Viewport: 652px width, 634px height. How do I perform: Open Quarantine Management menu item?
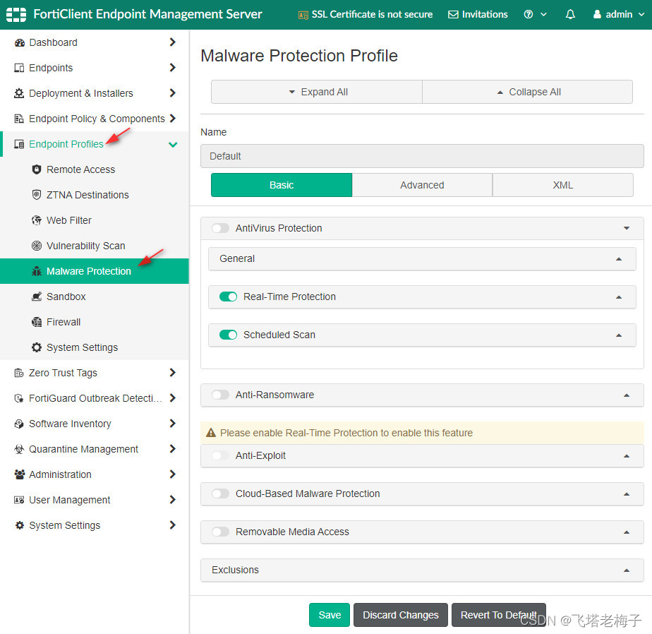coord(95,449)
